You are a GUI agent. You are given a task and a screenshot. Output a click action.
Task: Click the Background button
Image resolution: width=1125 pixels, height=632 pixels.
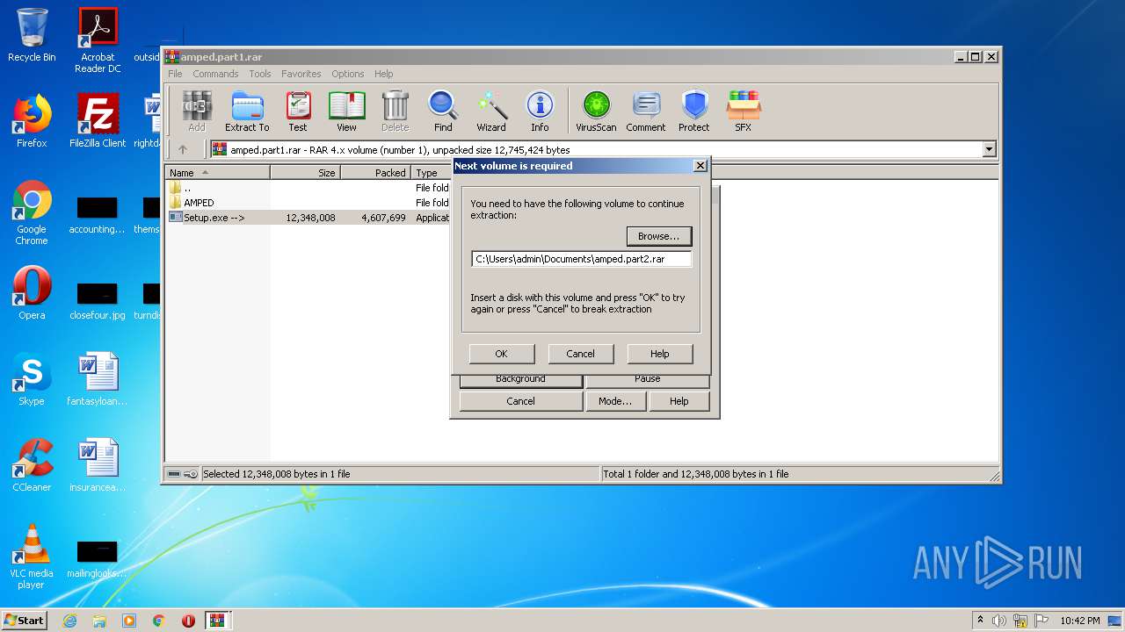tap(520, 380)
